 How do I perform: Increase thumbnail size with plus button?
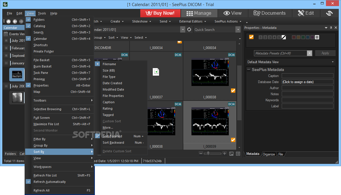[x=225, y=153]
